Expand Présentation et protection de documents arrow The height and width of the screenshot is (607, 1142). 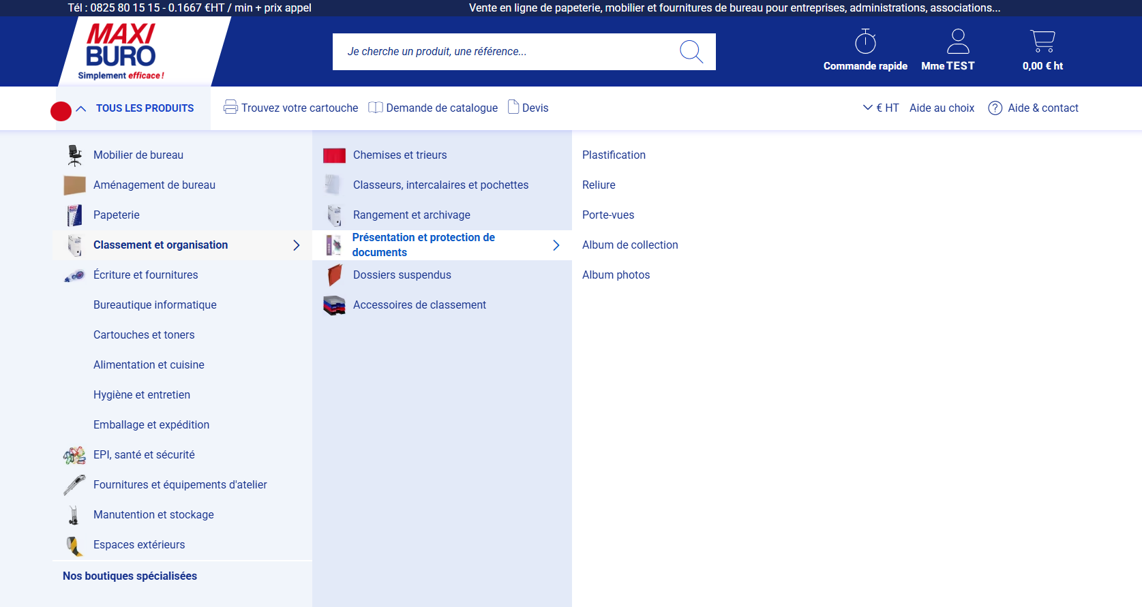pyautogui.click(x=556, y=245)
